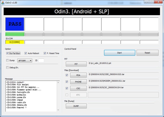164x117 pixels.
Task: Click the CODE_I9000XWJG5.tar path field
Action: (x=123, y=75)
